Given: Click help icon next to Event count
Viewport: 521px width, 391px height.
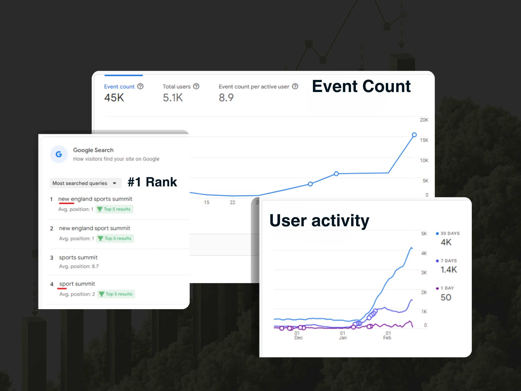Looking at the screenshot, I should 140,86.
